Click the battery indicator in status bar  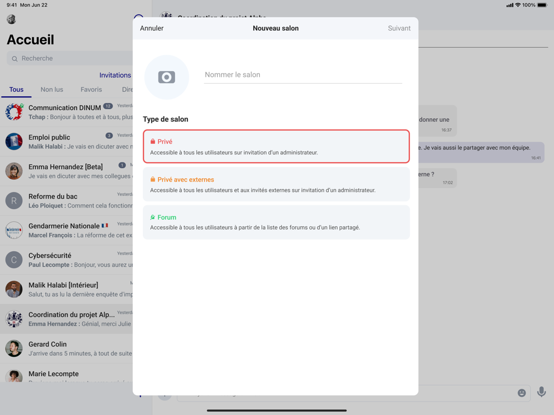542,5
